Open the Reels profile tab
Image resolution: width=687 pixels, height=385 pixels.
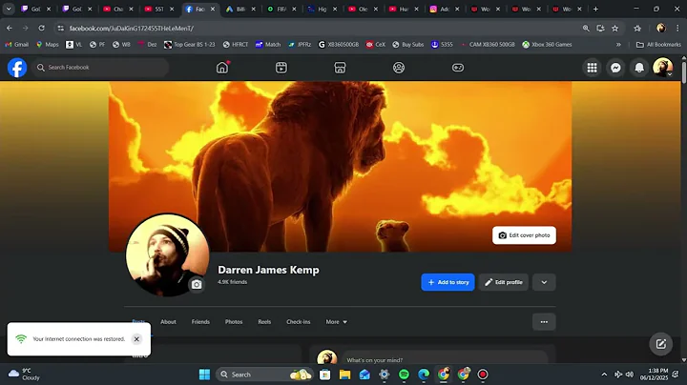click(x=264, y=321)
